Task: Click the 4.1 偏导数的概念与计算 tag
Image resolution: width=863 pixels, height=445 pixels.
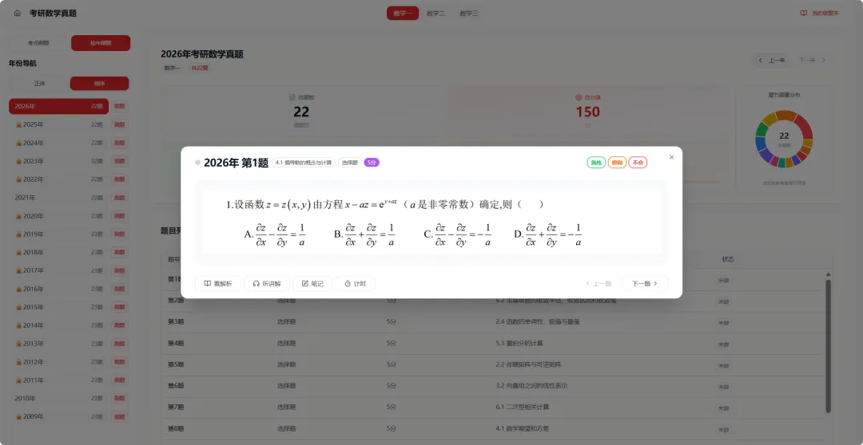Action: 304,163
